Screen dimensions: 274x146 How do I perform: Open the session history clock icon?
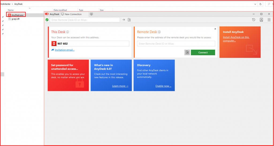point(254,20)
